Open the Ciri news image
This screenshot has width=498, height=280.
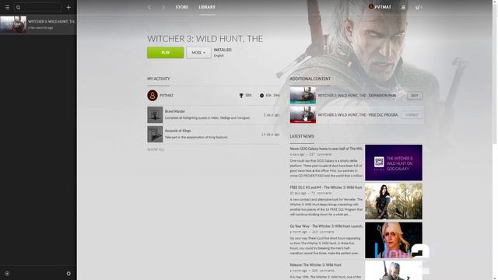(x=394, y=240)
